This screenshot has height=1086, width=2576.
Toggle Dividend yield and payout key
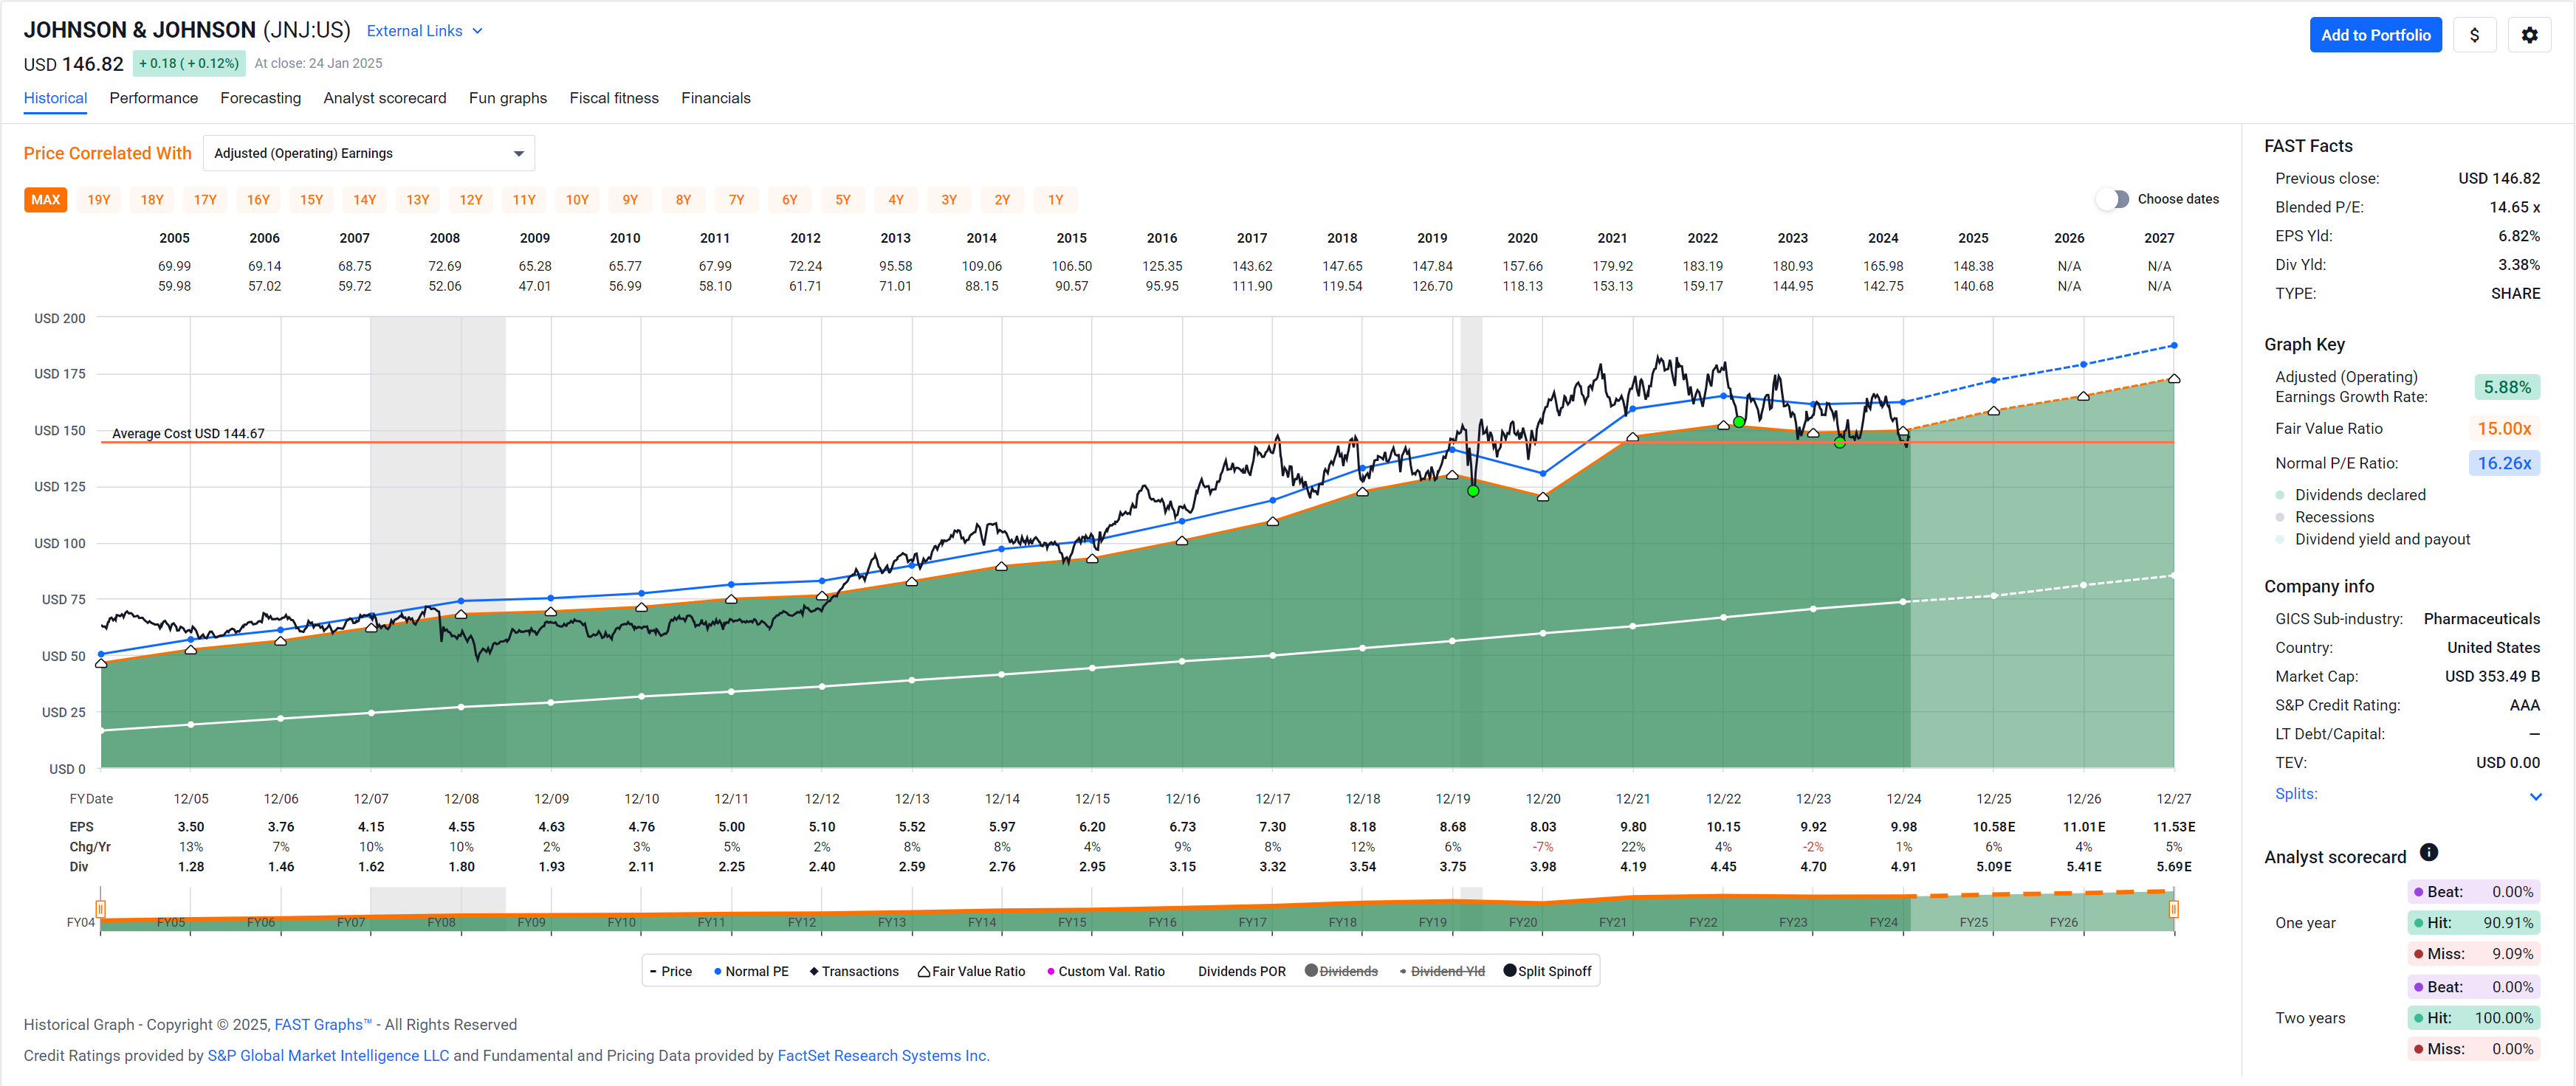point(2372,539)
